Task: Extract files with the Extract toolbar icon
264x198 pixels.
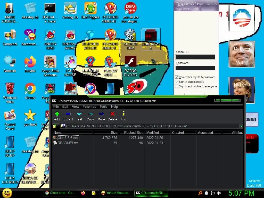Action: click(68, 116)
